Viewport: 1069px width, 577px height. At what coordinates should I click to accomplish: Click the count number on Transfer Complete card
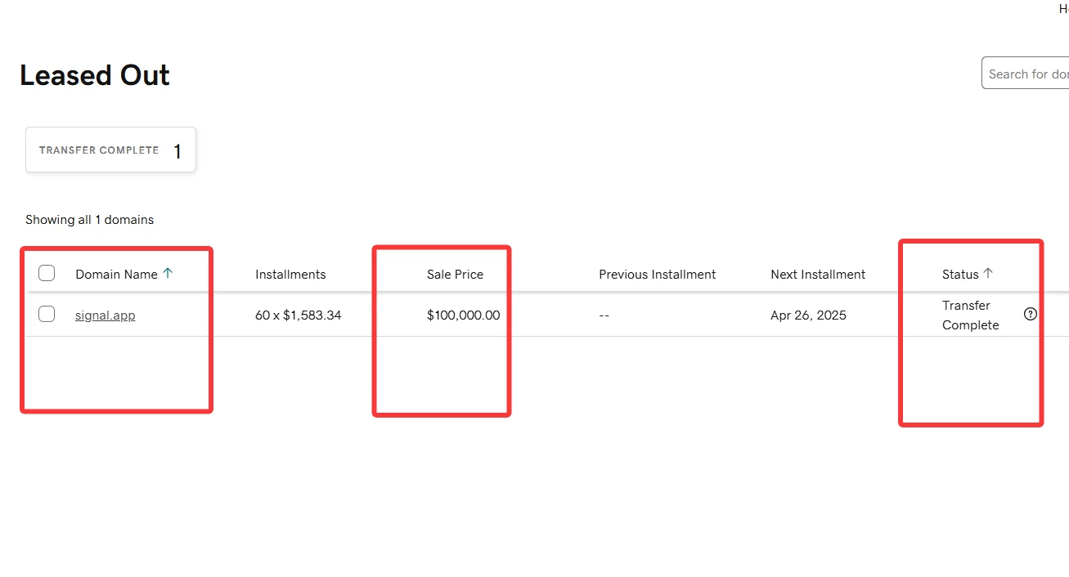tap(177, 151)
